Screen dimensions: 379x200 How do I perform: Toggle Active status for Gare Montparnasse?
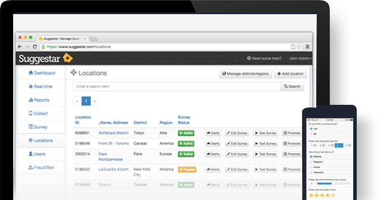186,154
